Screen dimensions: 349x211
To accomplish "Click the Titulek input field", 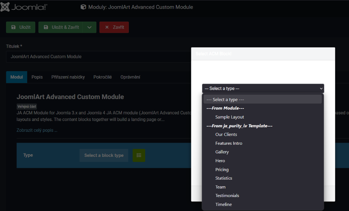I will [x=98, y=56].
